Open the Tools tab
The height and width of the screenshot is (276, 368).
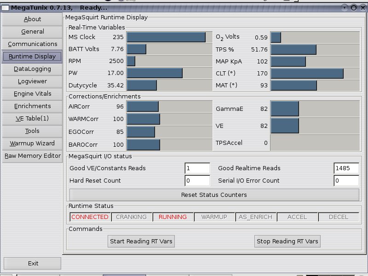click(x=32, y=131)
